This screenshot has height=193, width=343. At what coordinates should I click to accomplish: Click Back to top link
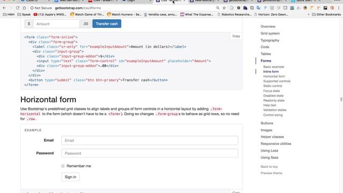269,167
